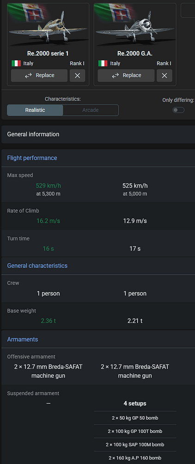Toggle the Only differing switch
195x464 pixels.
[178, 110]
